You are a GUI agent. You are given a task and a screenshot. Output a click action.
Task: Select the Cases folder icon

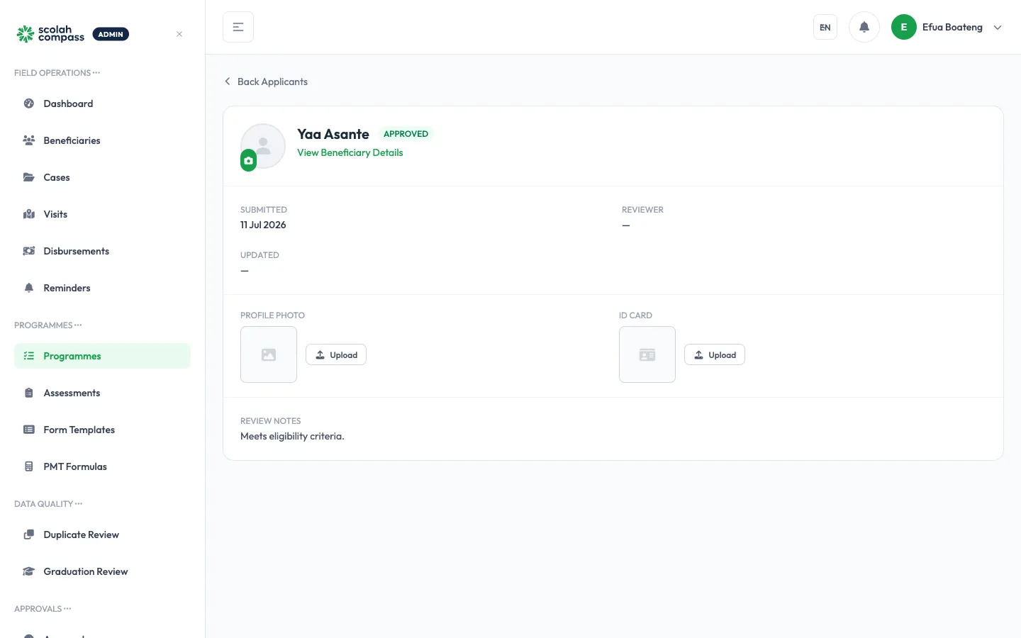click(29, 177)
